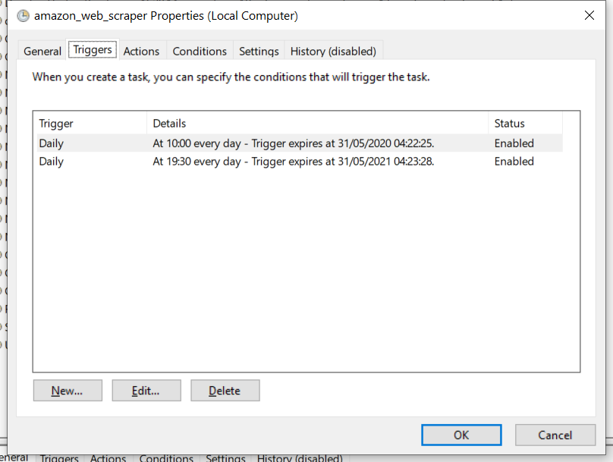The width and height of the screenshot is (613, 462).
Task: View the History (disabled) tab
Action: point(334,51)
